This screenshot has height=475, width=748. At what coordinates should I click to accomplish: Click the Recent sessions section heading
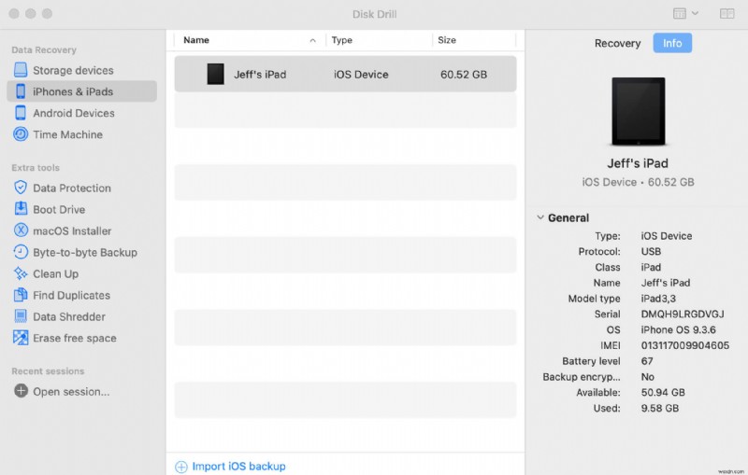click(48, 370)
